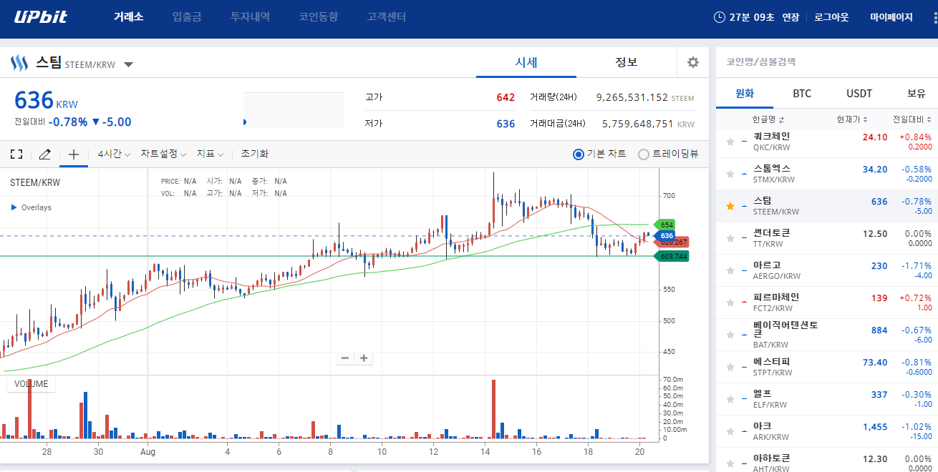Click the clock session timer icon
Screen dimensions: 938x472
tap(720, 17)
